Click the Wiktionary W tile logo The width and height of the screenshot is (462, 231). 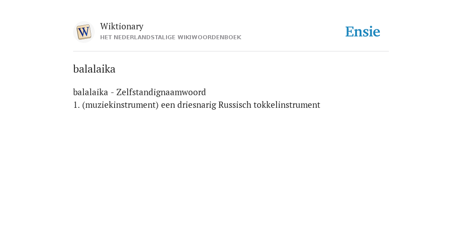(83, 32)
